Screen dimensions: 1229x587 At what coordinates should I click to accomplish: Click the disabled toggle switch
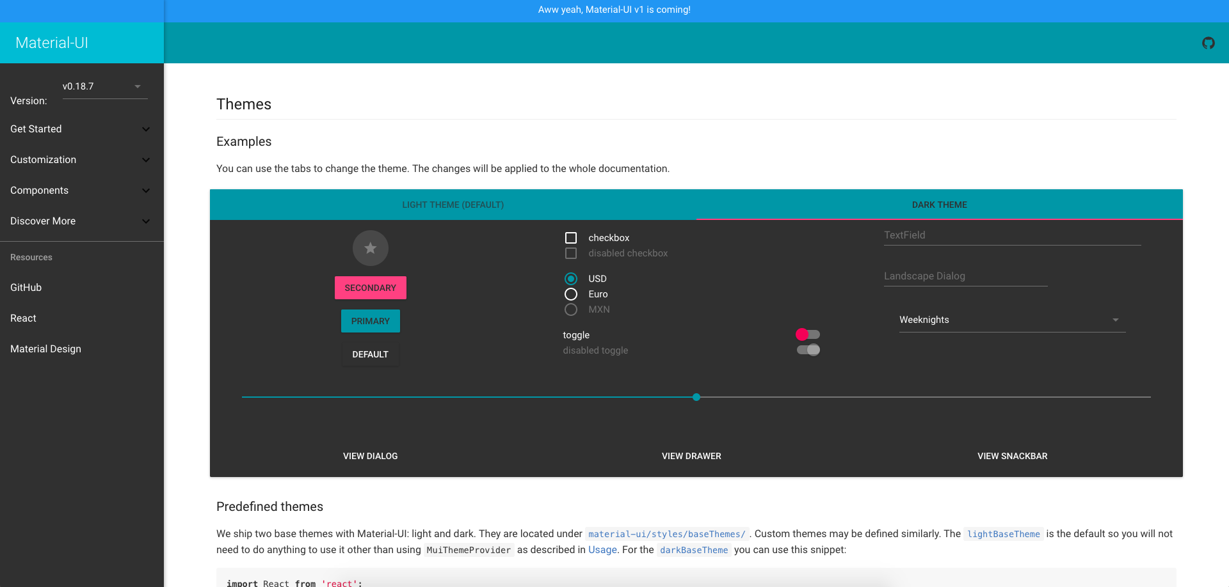(808, 350)
